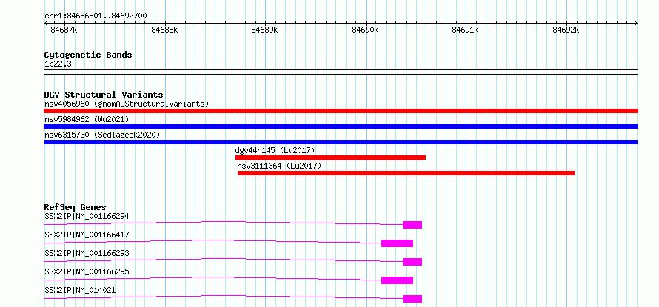Click the 84690k ruler tick label
Image resolution: width=659 pixels, height=307 pixels.
coord(365,30)
